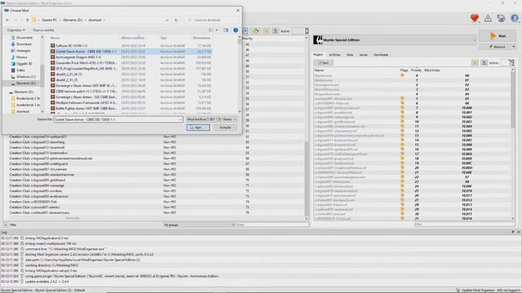Sort plugins by Mod Index column header
This screenshot has height=293, width=522.
pyautogui.click(x=432, y=71)
